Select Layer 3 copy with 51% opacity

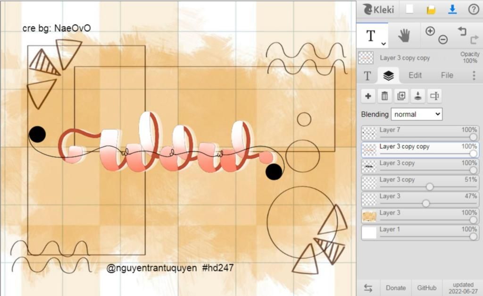click(420, 183)
